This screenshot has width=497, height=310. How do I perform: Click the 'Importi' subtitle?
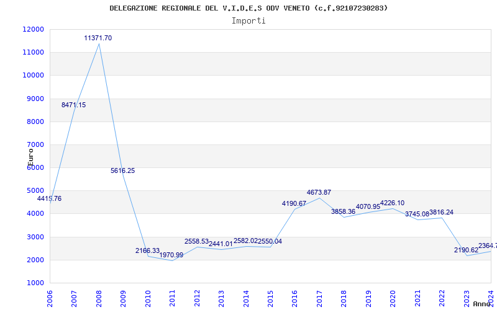[248, 21]
